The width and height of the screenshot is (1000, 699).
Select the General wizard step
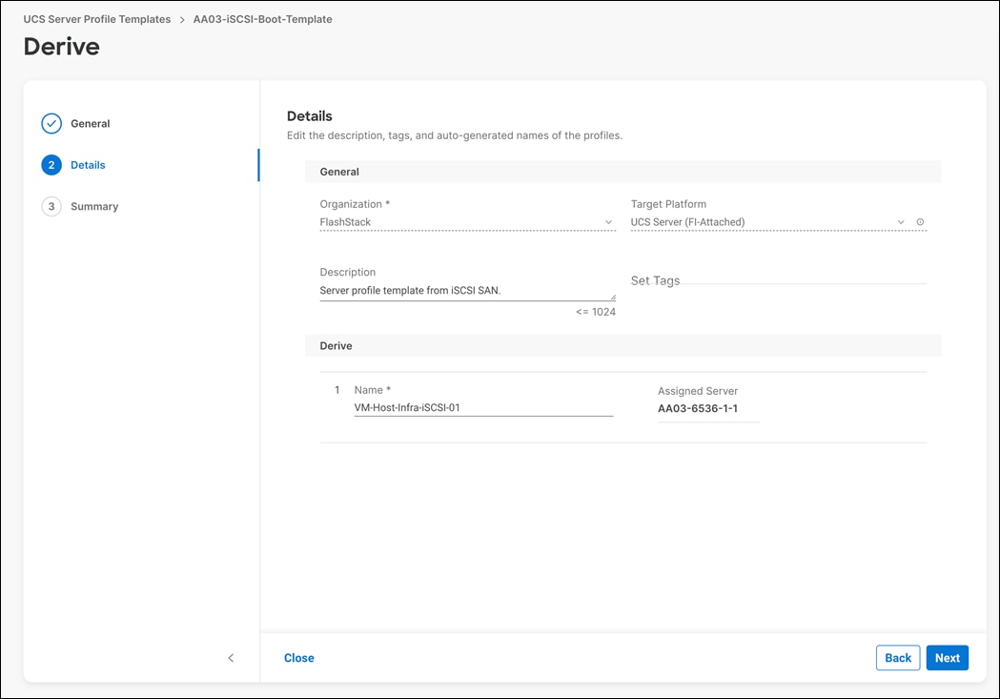(x=91, y=123)
